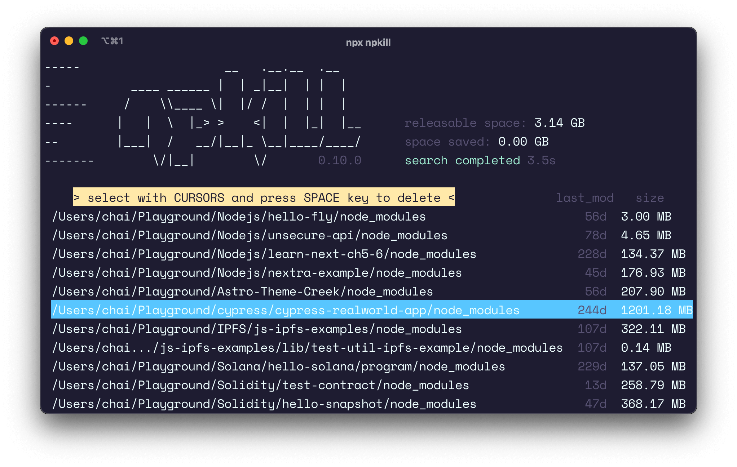Click the 3.00 MB size value

(646, 217)
